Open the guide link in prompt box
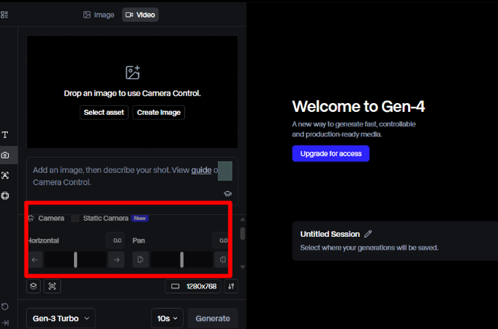 point(201,170)
